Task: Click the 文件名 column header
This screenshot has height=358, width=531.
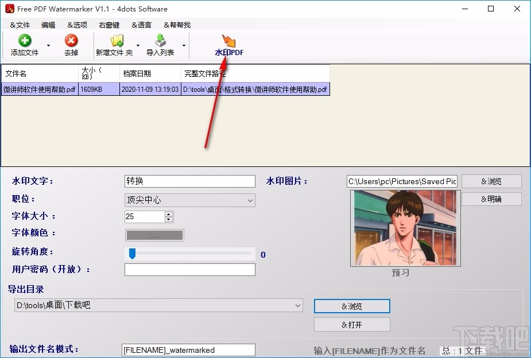Action: pos(40,73)
